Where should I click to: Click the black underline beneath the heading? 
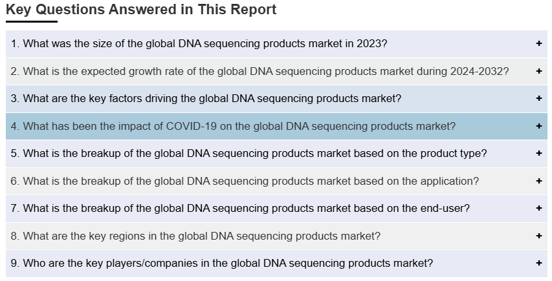32,22
